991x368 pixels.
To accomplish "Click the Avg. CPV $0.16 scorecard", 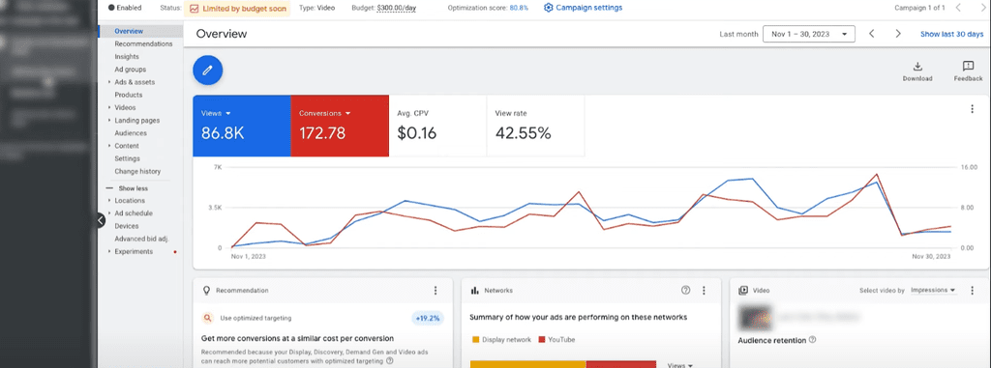I will click(x=437, y=126).
